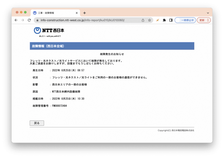Click the 戻る button
224x158 pixels.
pos(37,123)
